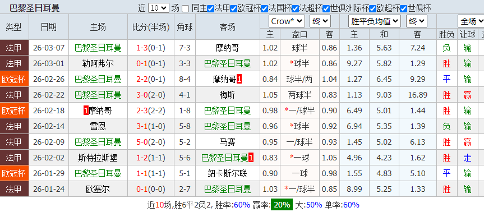The image size is (484, 212).
Task: Click handicap 球半/两 on 26-02-26 row
Action: (x=299, y=79)
